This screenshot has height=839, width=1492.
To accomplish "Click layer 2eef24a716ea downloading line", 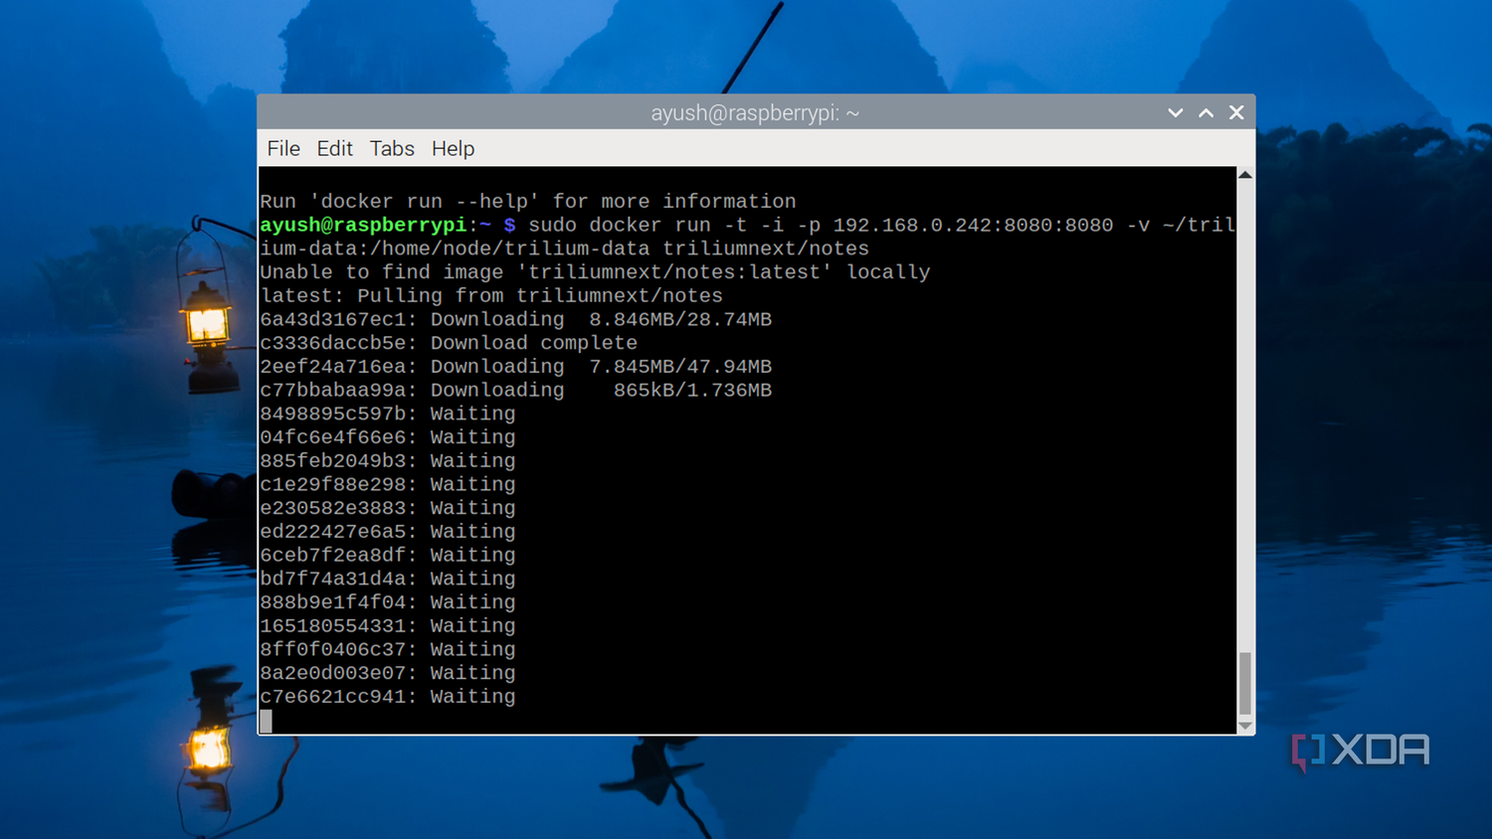I will click(x=515, y=367).
